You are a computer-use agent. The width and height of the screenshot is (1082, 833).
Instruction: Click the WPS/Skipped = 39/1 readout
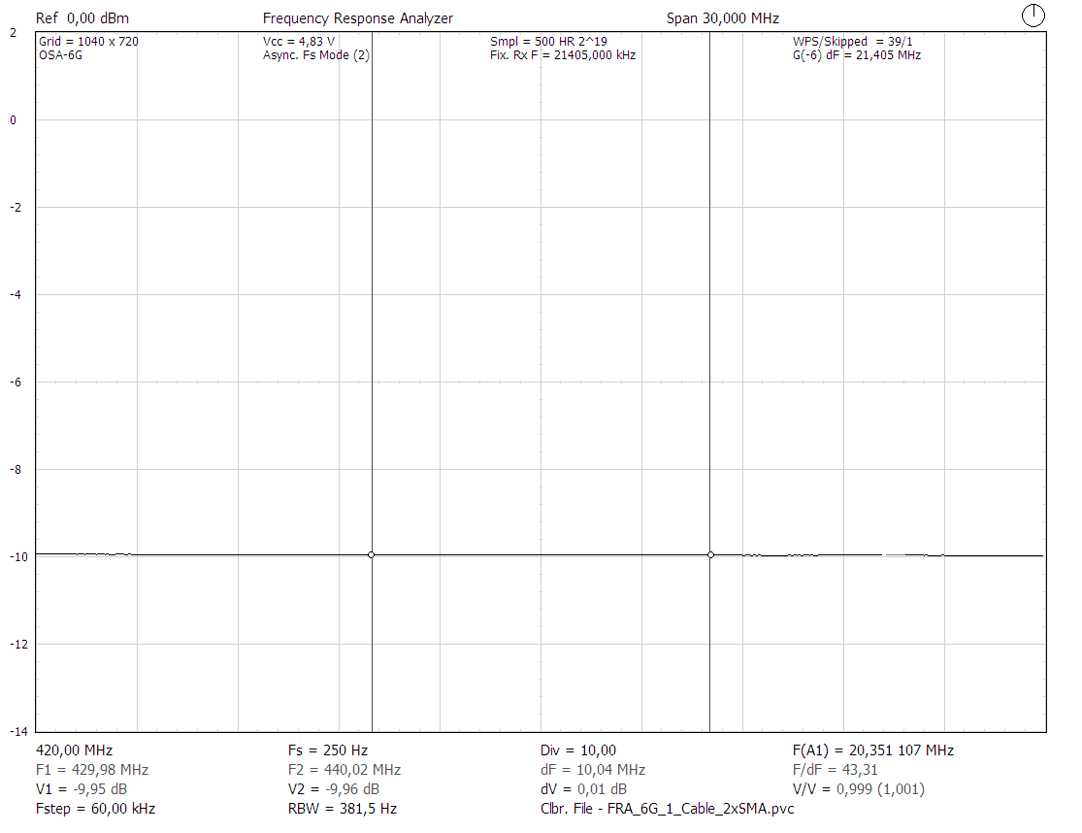click(x=852, y=42)
